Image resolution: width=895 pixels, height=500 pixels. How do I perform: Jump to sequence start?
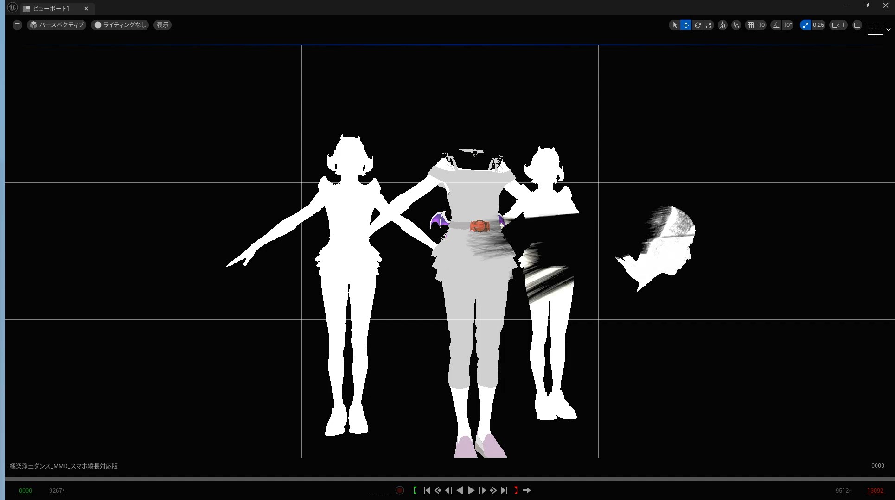[427, 490]
